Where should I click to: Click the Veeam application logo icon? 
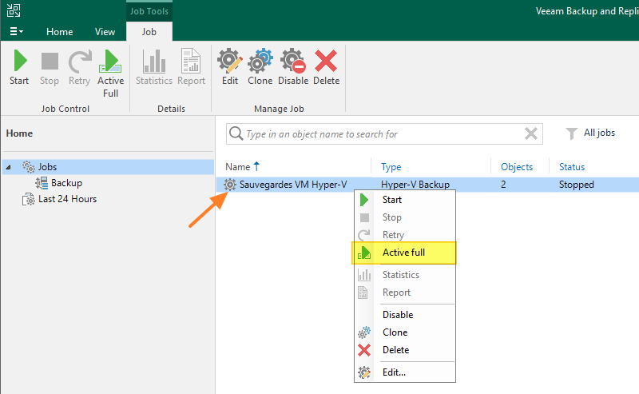(x=14, y=10)
